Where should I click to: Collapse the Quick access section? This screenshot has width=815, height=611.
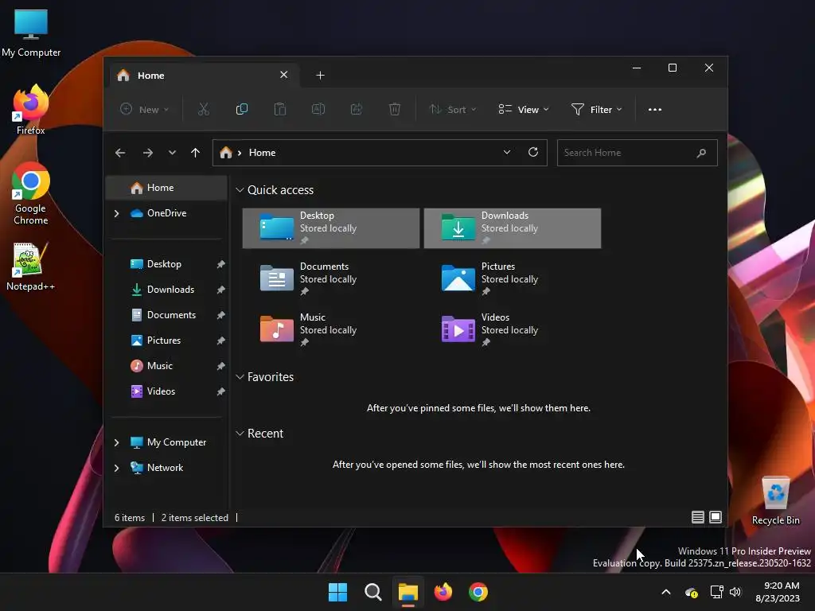(x=240, y=190)
